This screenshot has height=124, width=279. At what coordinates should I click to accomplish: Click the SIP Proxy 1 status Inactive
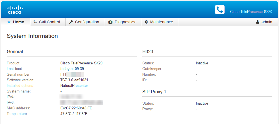pos(202,103)
